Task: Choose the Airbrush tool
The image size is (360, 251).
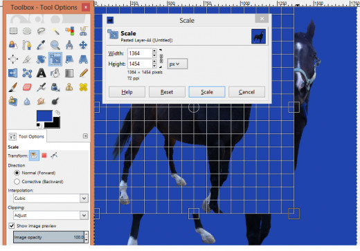Action: pyautogui.click(x=41, y=87)
